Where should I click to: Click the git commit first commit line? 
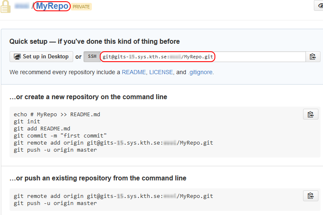(x=60, y=135)
